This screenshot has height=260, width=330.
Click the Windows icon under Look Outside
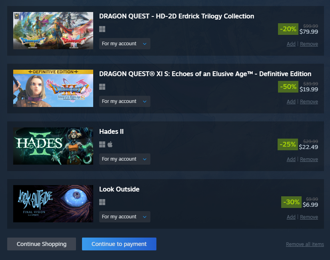point(102,202)
